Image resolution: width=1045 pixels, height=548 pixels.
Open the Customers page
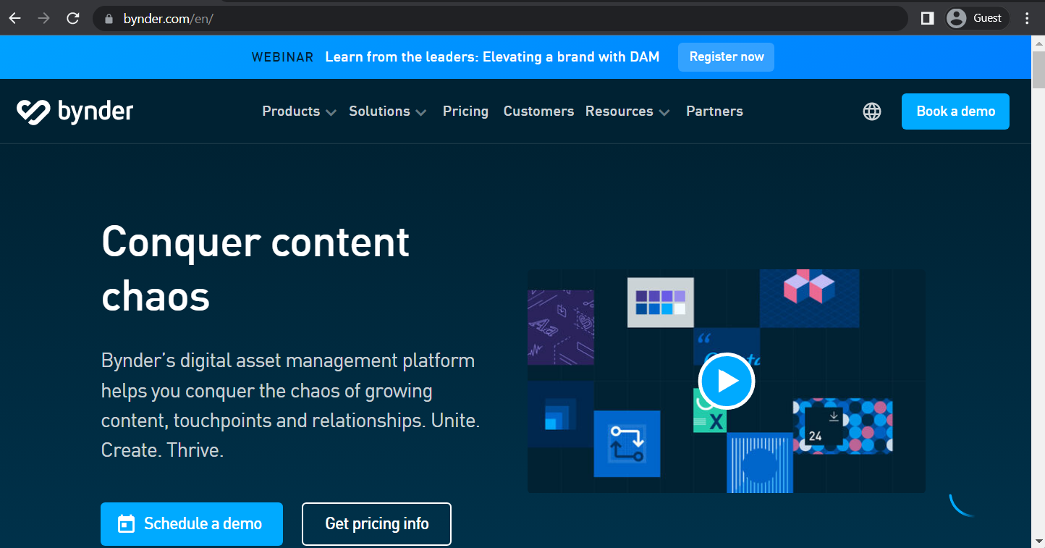pyautogui.click(x=538, y=111)
